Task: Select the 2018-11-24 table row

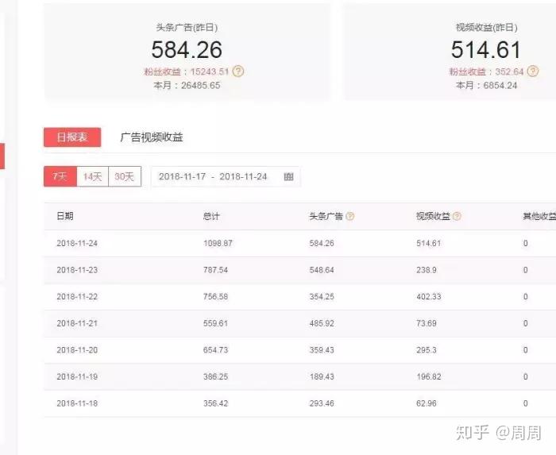Action: 300,244
